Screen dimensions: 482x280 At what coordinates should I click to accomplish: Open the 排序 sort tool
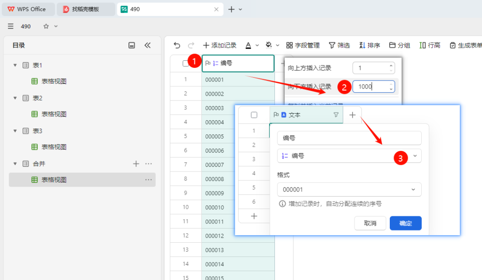370,45
